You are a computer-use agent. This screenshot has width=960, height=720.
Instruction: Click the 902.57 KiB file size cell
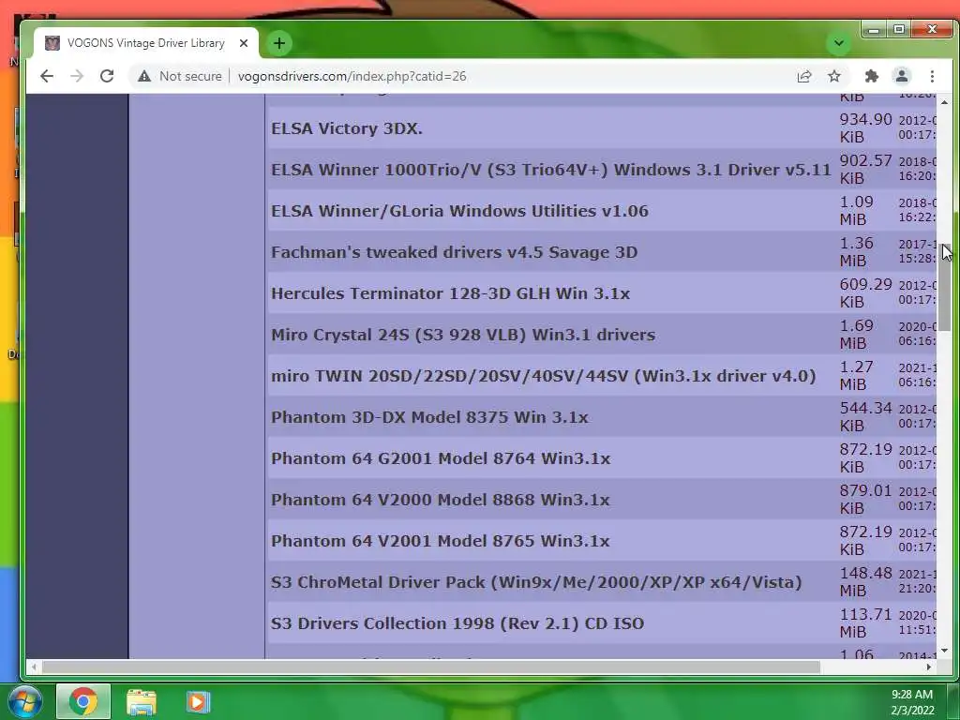865,169
